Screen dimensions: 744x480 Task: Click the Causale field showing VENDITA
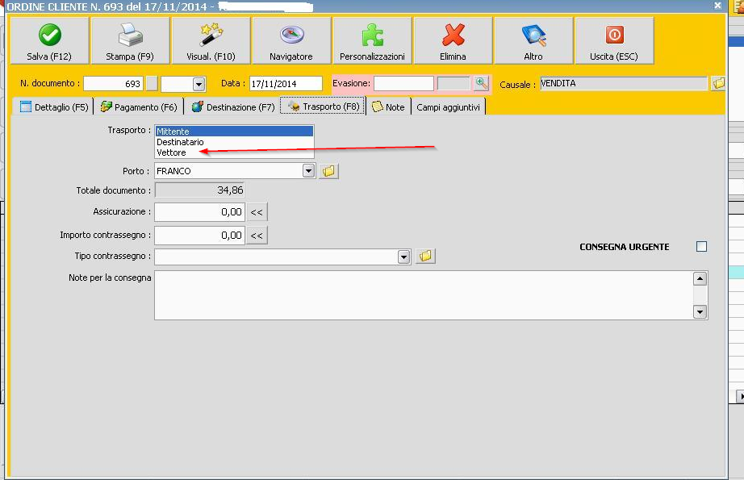624,83
